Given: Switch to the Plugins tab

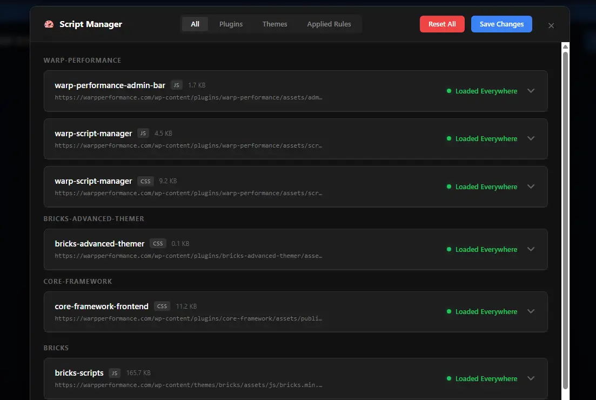Looking at the screenshot, I should [231, 24].
